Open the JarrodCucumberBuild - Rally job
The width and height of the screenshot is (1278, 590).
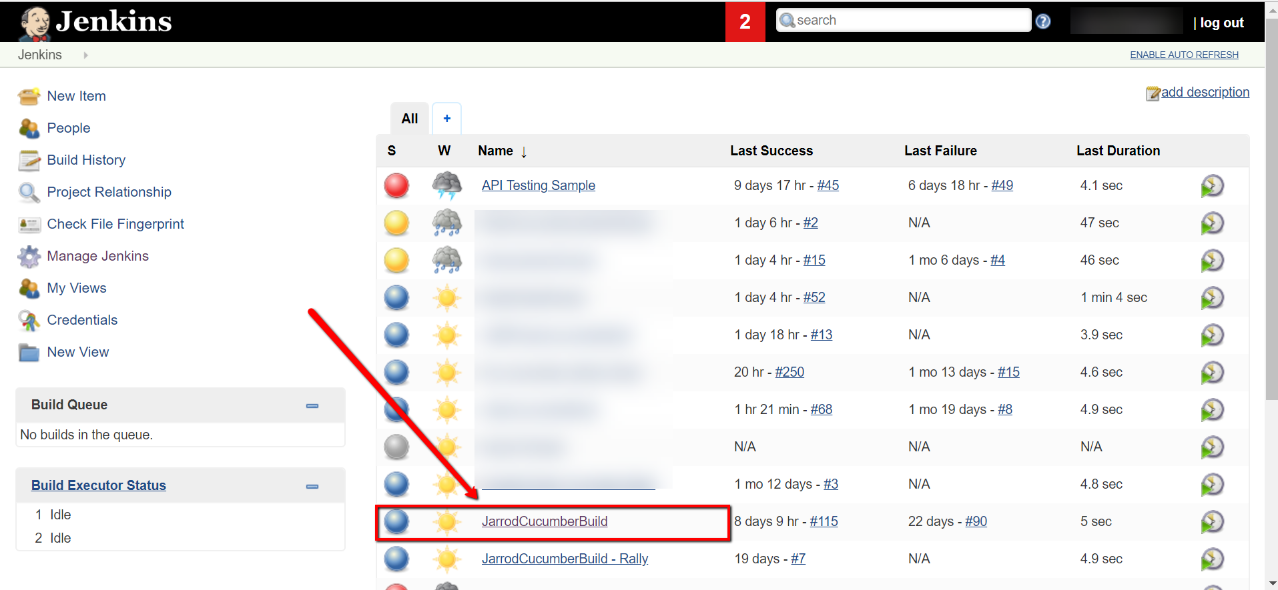(x=565, y=559)
